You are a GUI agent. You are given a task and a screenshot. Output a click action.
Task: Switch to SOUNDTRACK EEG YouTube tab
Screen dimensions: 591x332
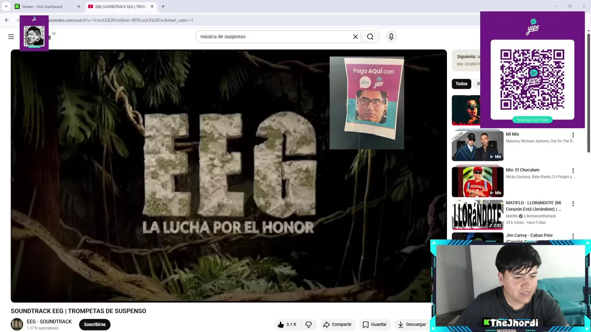(x=120, y=6)
